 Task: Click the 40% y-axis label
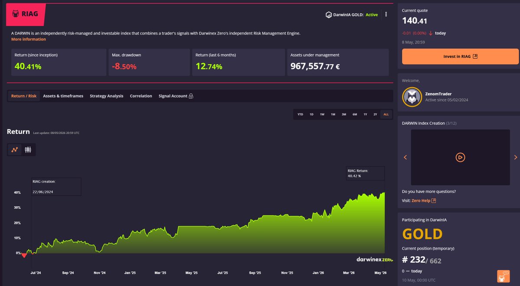(17, 192)
